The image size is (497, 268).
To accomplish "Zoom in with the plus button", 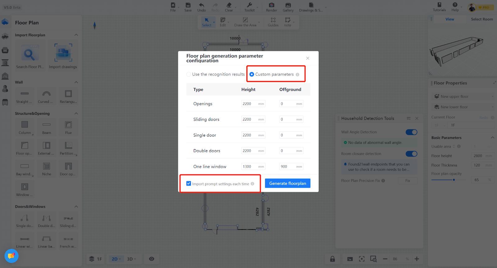I will [417, 259].
